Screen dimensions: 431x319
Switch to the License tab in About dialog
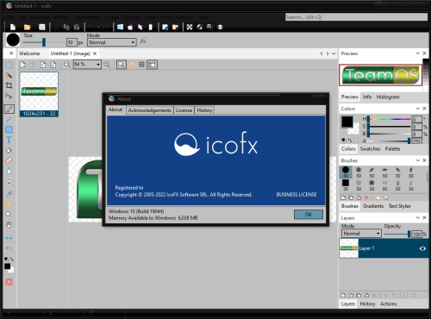pyautogui.click(x=184, y=110)
